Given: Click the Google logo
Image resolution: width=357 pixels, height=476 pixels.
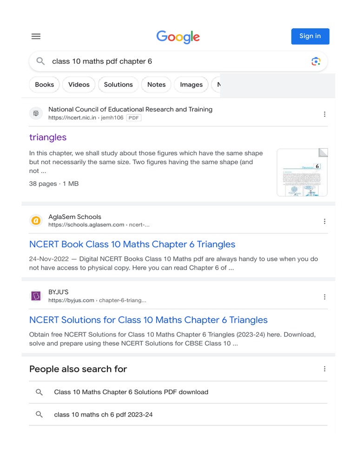Looking at the screenshot, I should tap(178, 37).
